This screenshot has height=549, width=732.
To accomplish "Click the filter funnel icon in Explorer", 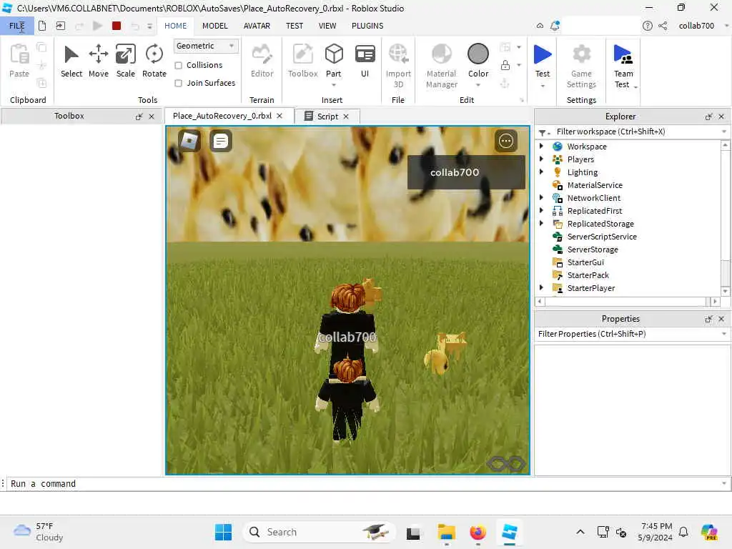I will point(542,132).
